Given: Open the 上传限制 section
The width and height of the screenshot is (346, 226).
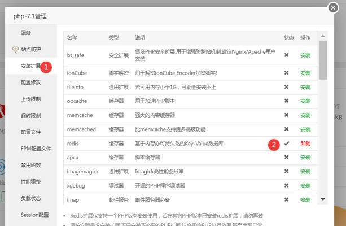Looking at the screenshot, I should pyautogui.click(x=31, y=99).
